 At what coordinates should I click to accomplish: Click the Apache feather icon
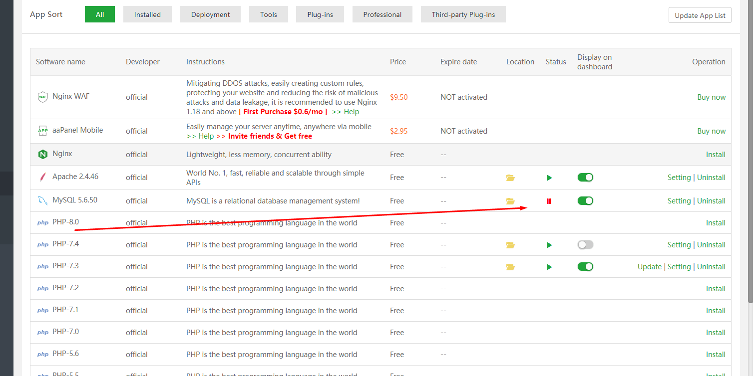click(43, 177)
